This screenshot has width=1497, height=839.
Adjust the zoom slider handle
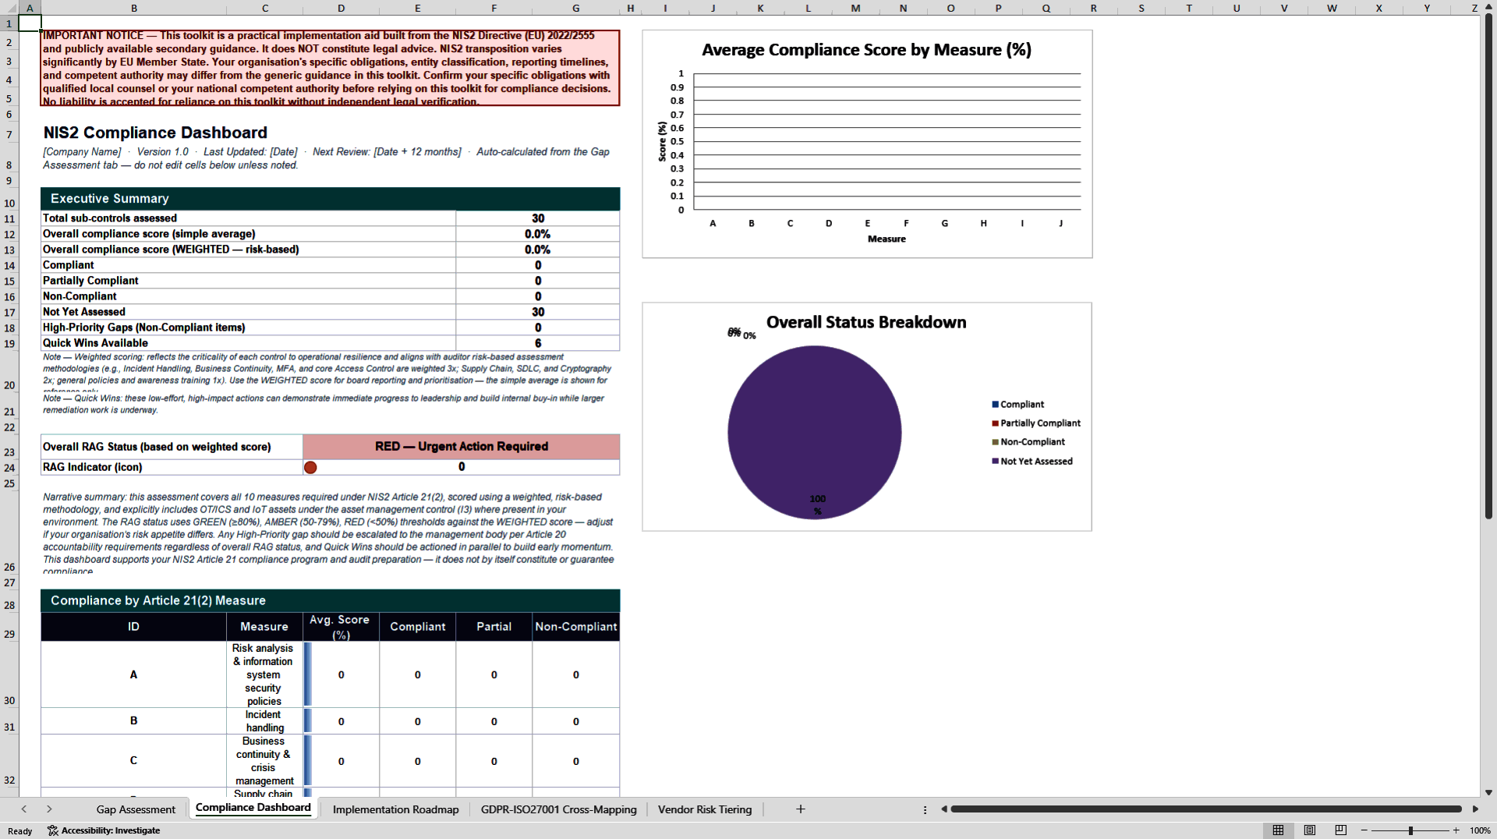1410,830
